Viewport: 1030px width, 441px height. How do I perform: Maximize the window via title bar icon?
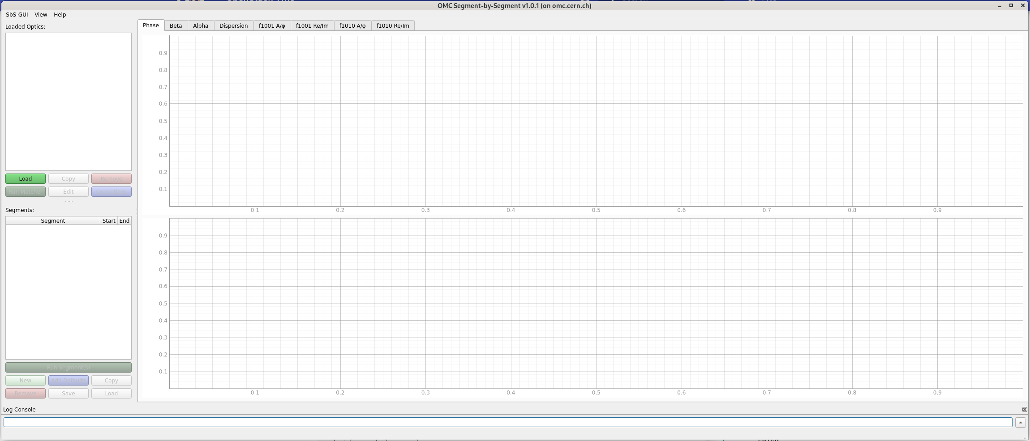1011,5
